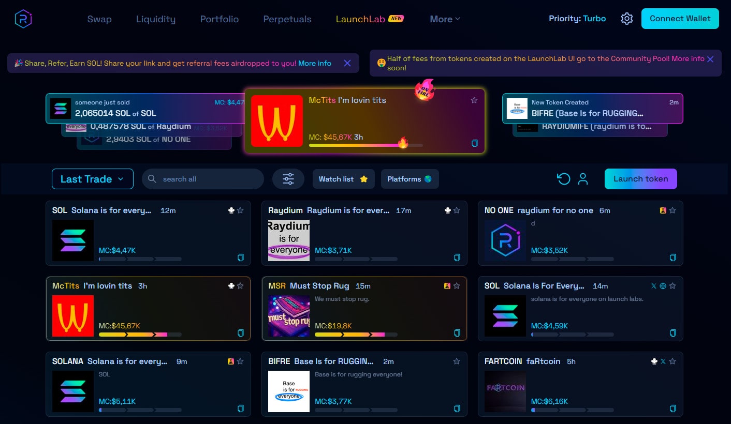Click X social icon on FARTCOIN card
This screenshot has width=731, height=424.
663,361
